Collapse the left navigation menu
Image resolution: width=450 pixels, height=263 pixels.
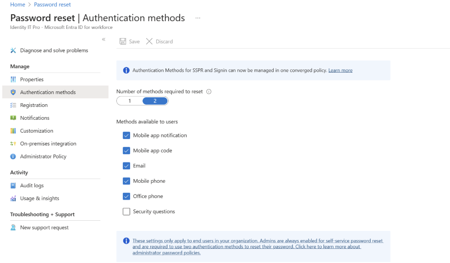[104, 39]
